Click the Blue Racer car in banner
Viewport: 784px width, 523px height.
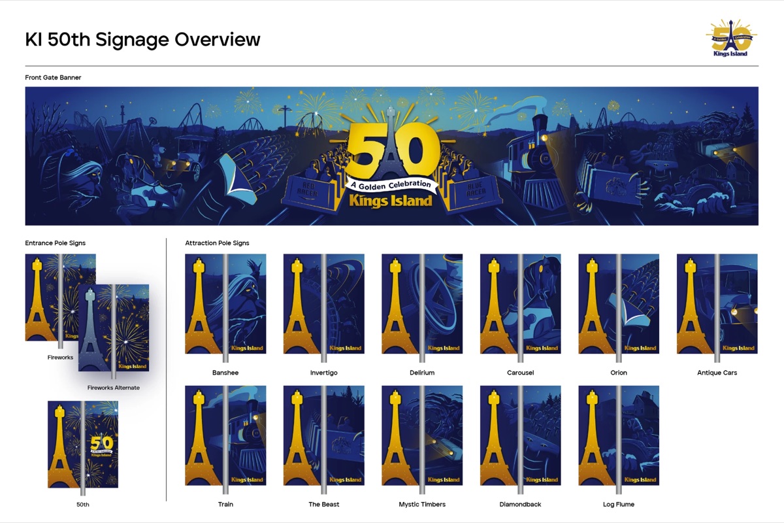point(472,190)
